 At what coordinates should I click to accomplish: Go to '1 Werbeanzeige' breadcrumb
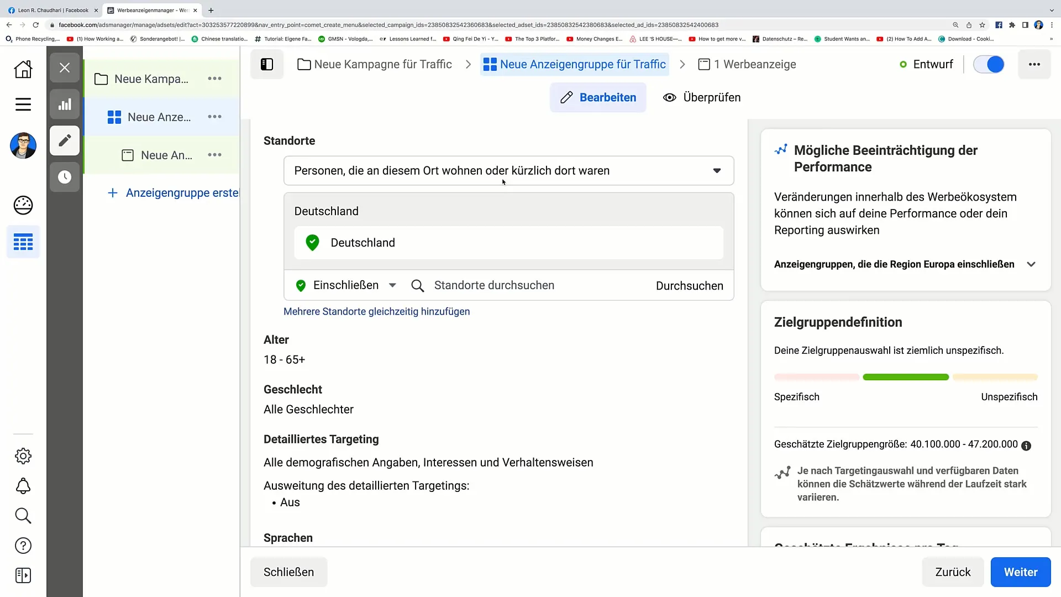click(747, 65)
